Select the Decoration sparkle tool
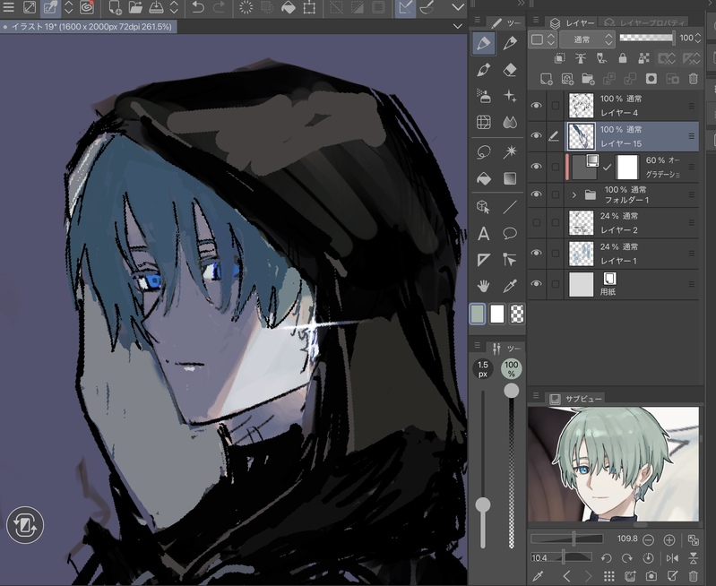 pos(510,96)
